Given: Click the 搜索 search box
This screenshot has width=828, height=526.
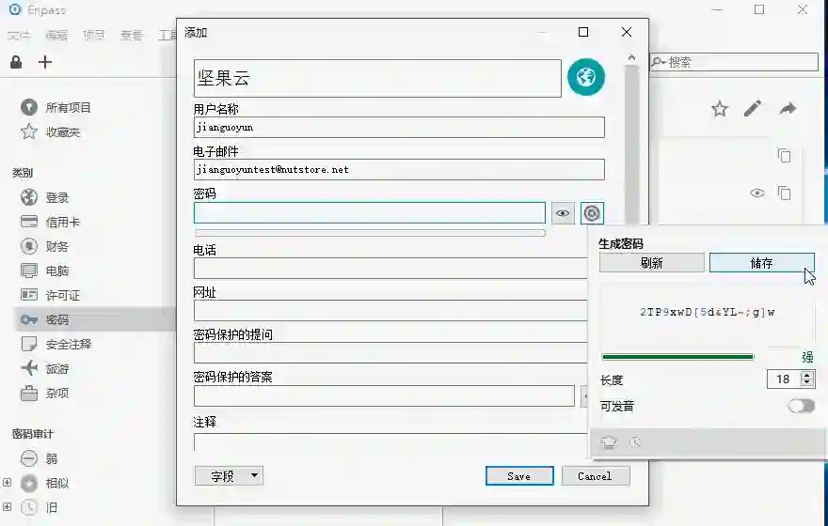Looking at the screenshot, I should pos(734,62).
